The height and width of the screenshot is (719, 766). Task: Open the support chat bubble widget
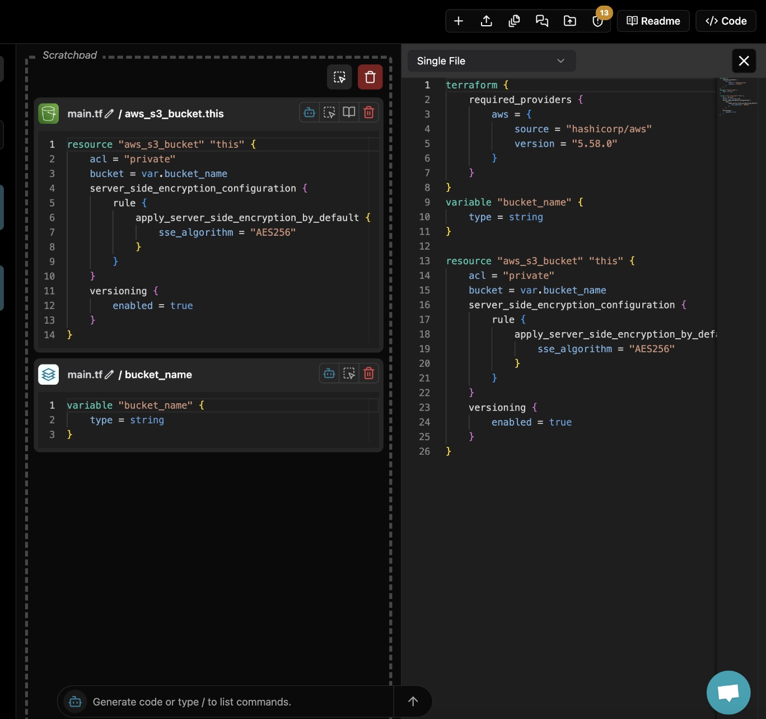click(x=728, y=693)
